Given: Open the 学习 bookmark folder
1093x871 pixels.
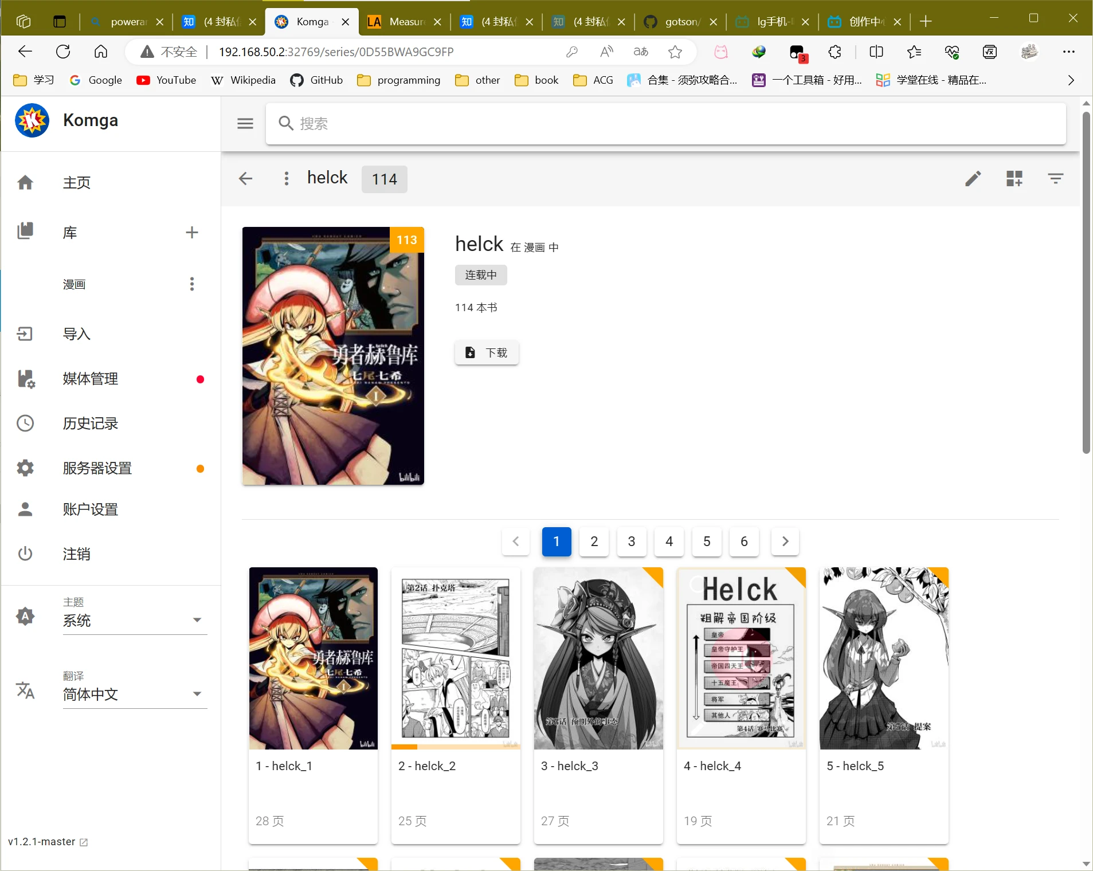Looking at the screenshot, I should point(34,80).
